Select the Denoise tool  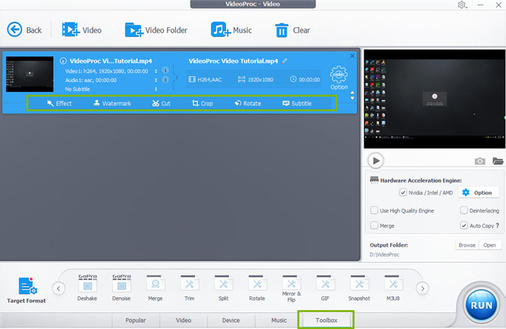point(121,286)
